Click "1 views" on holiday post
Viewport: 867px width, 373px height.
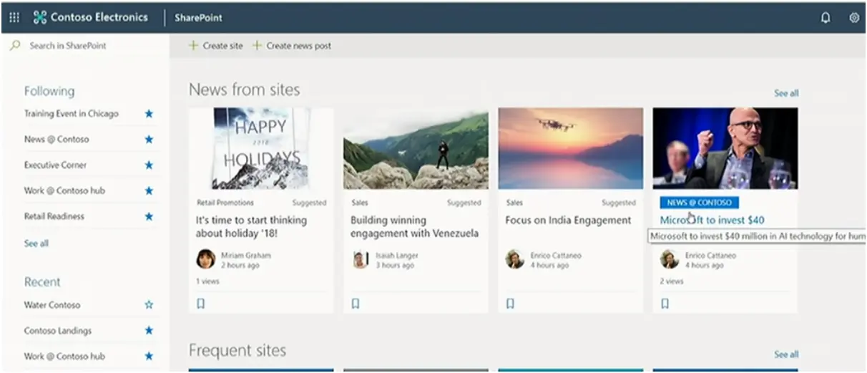pyautogui.click(x=208, y=281)
